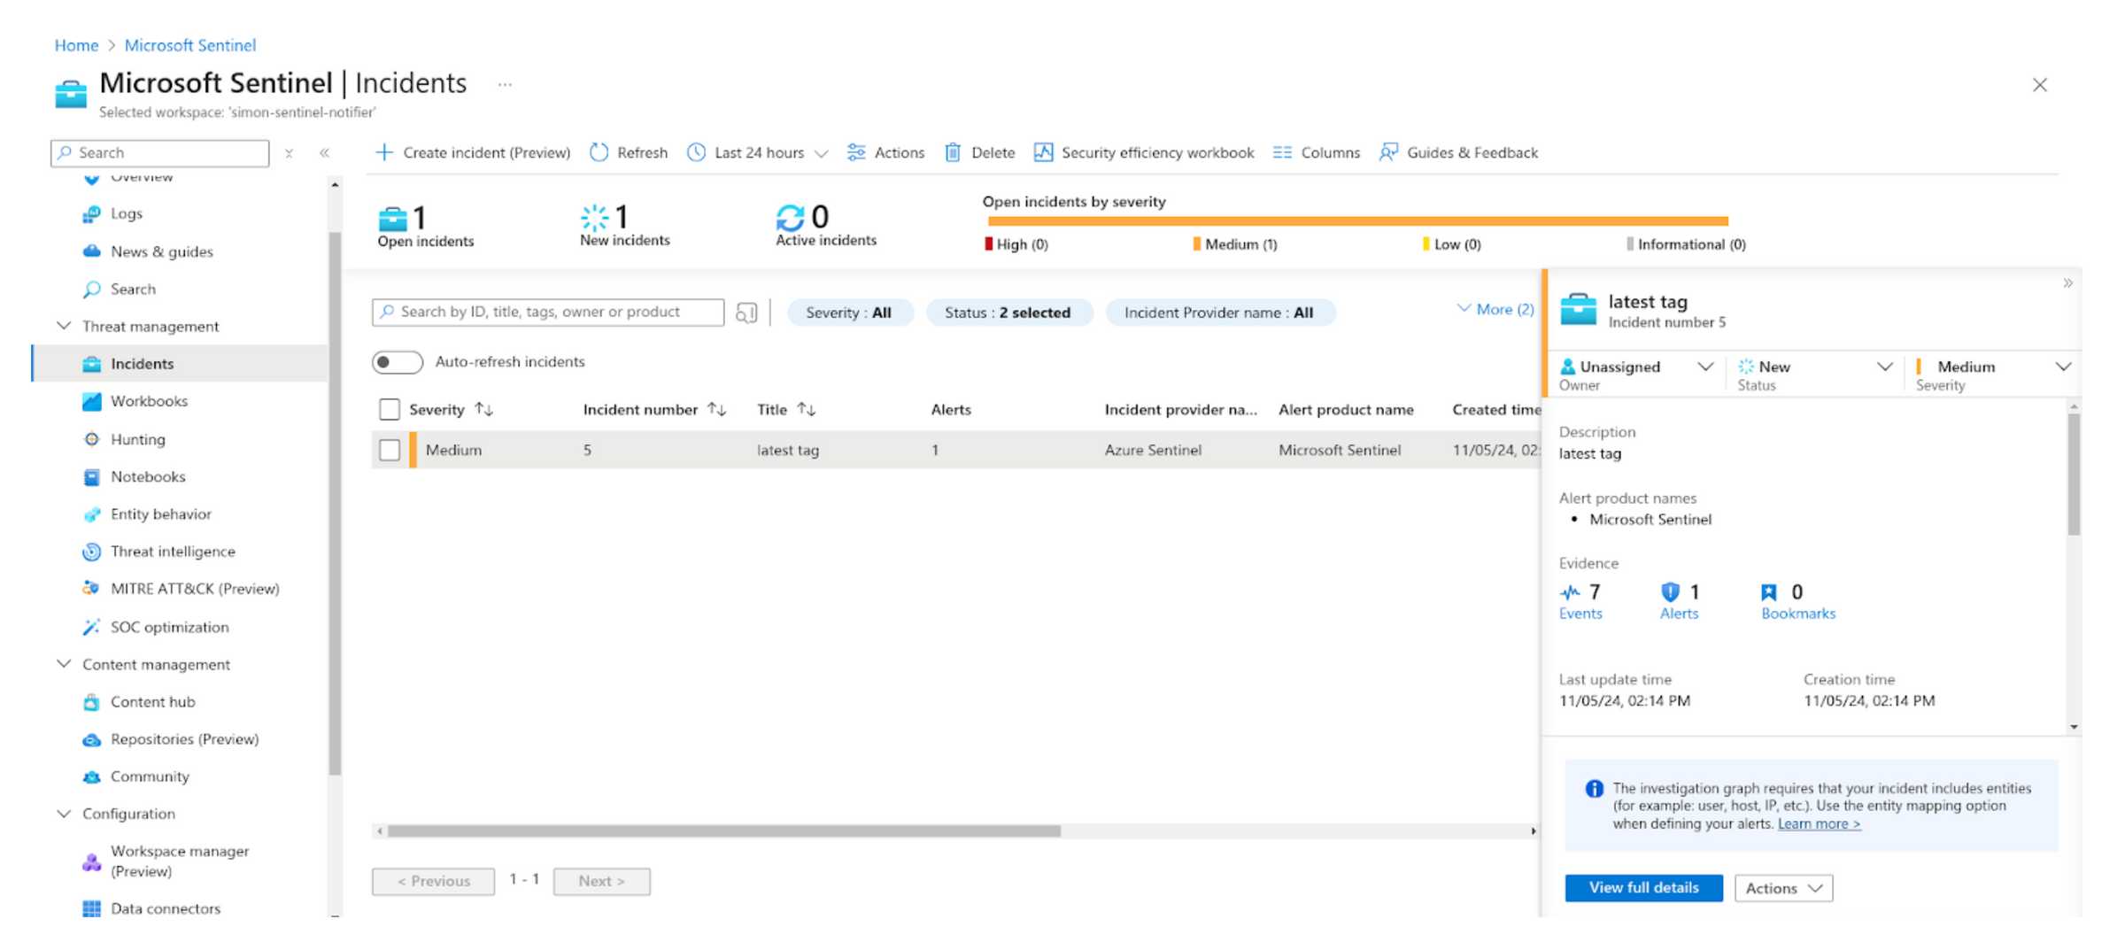Open the Security efficiency workbook chart icon
The height and width of the screenshot is (950, 2125).
1044,152
